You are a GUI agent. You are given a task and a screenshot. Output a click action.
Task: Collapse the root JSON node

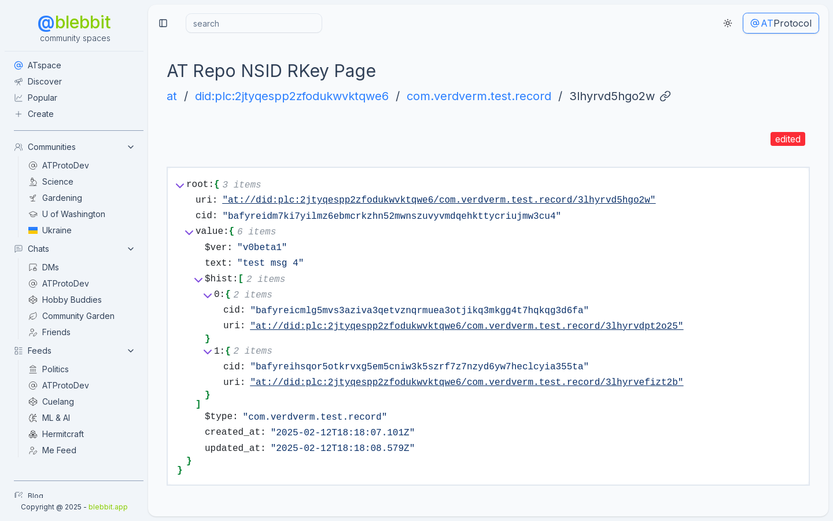click(180, 185)
